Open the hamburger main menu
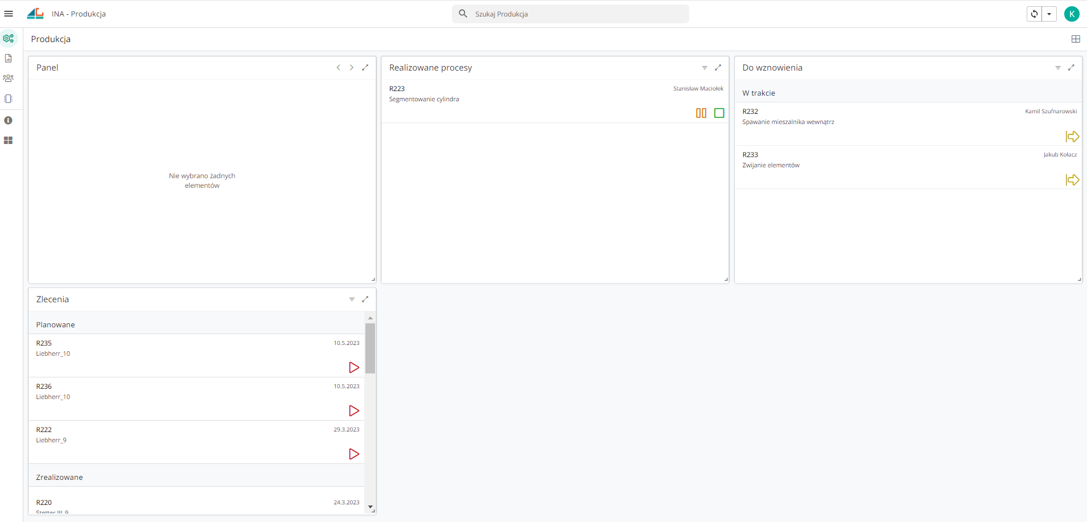 (x=9, y=14)
